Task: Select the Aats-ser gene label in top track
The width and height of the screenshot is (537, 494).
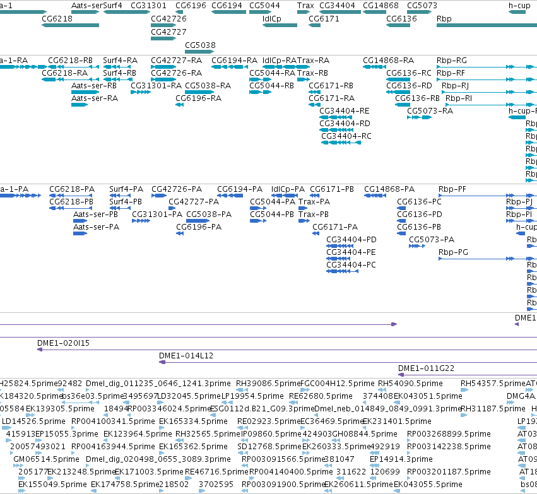Action: tap(87, 6)
